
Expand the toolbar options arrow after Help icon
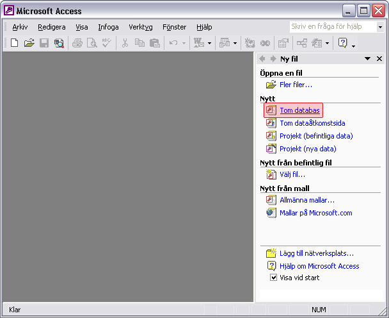(x=353, y=44)
